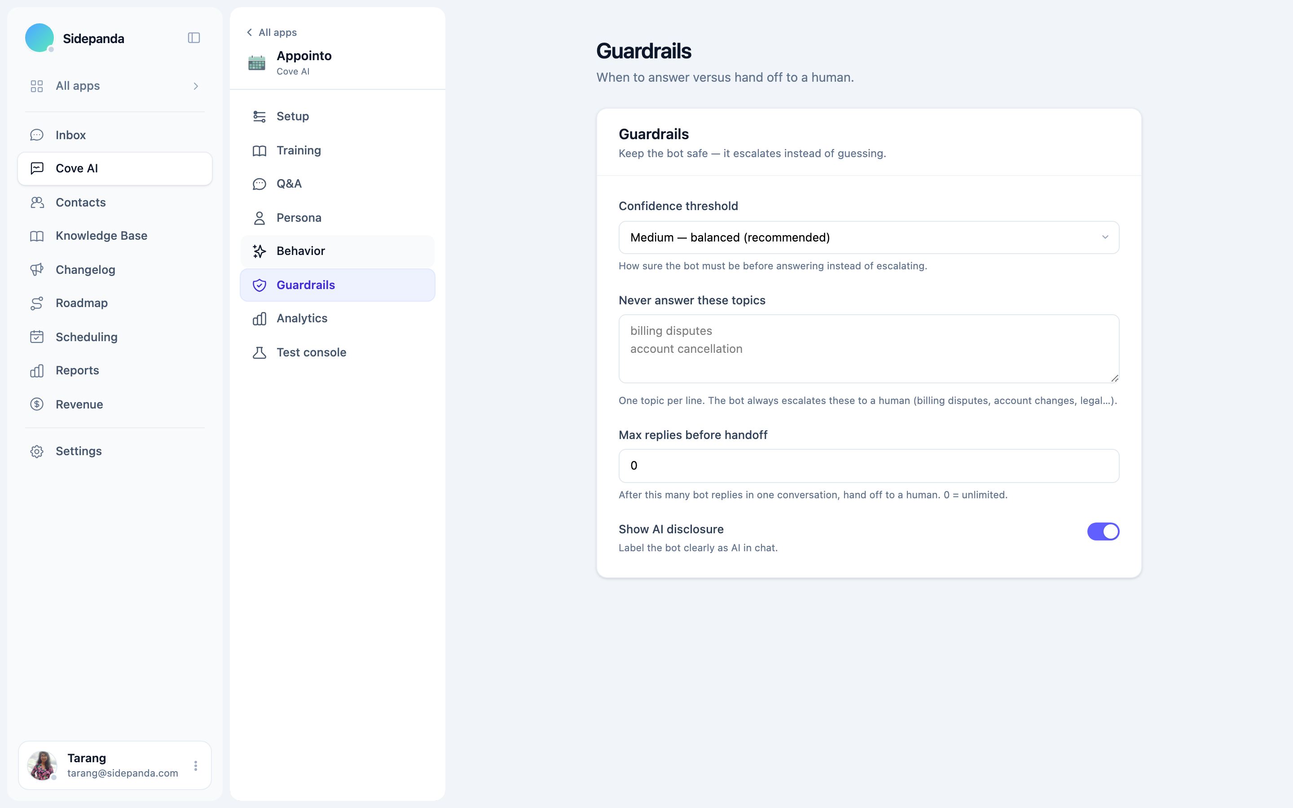Screen dimensions: 1293x808
Task: Click the Confidence threshold label
Action: click(678, 206)
